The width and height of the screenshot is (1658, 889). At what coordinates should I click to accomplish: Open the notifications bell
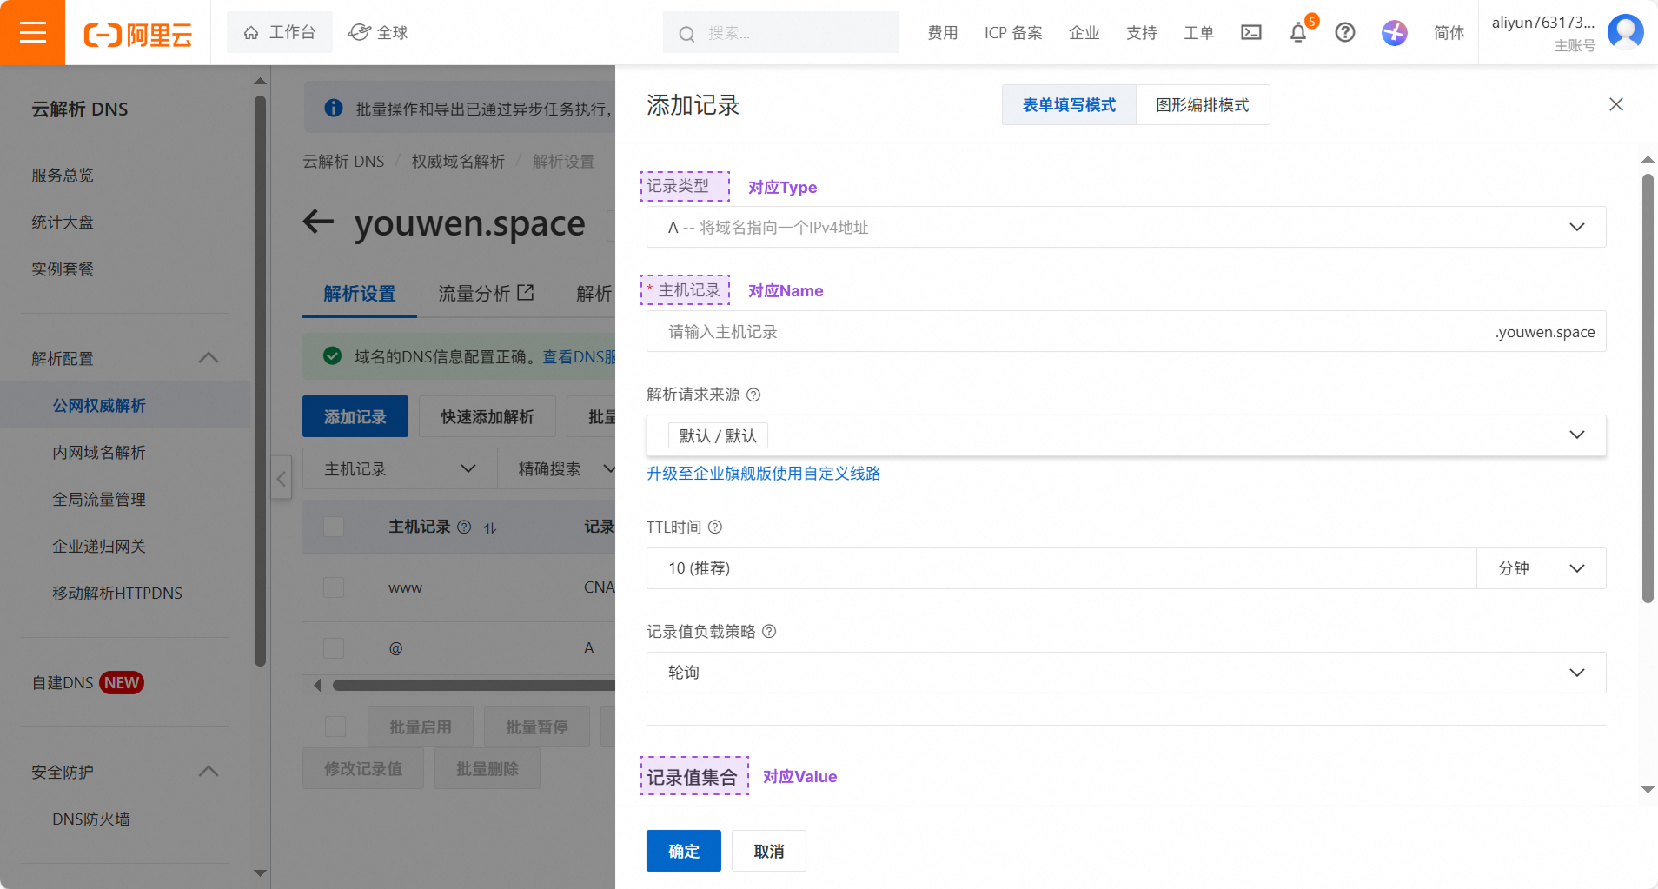(1298, 33)
